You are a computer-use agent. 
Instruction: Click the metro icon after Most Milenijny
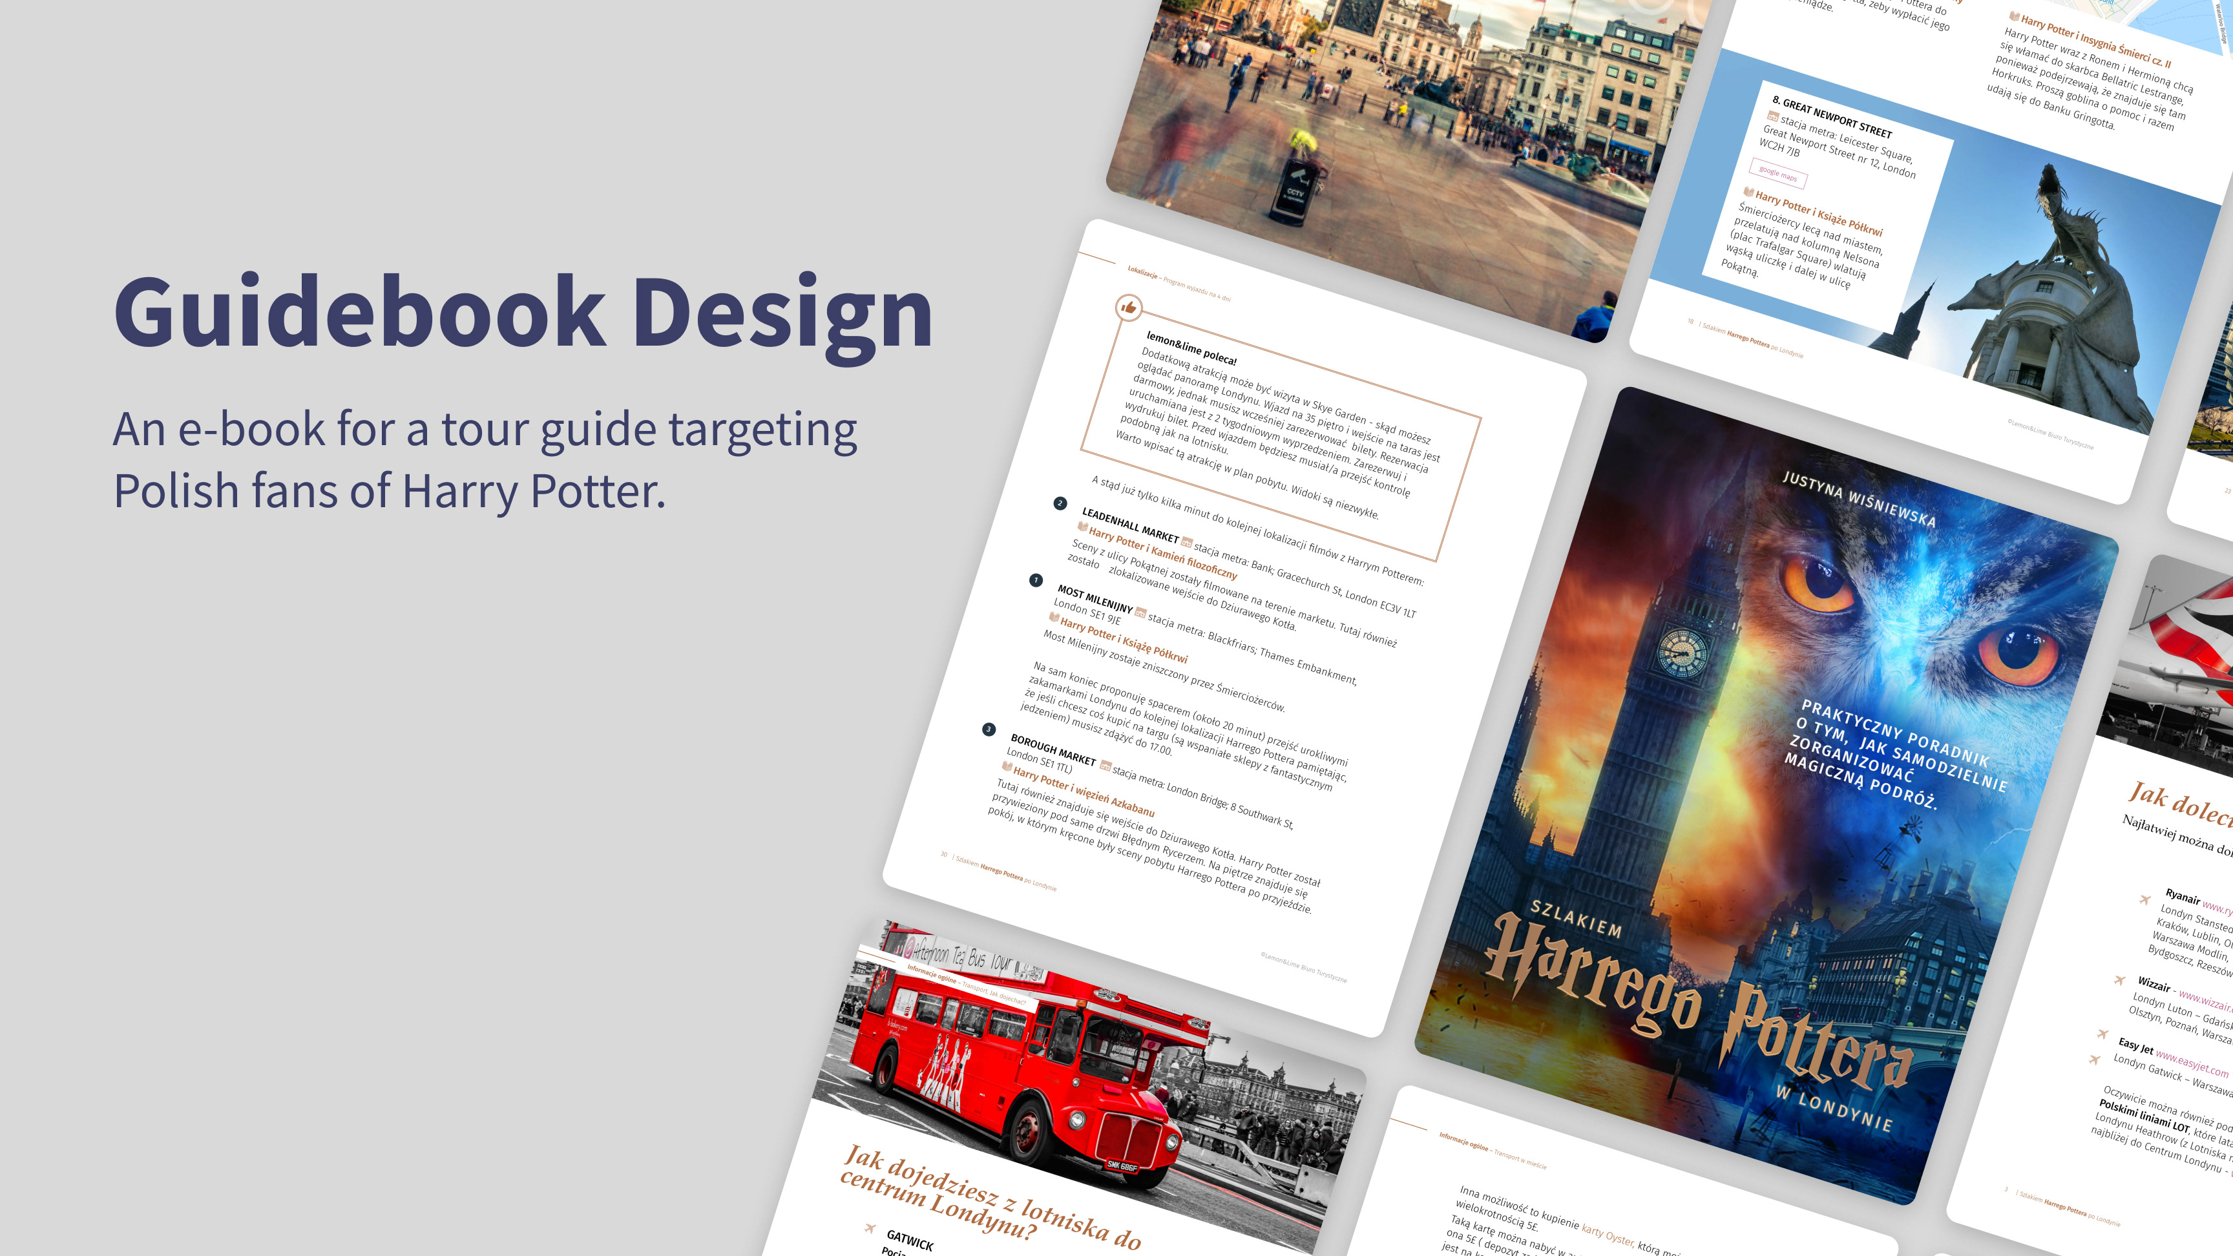tap(1140, 613)
